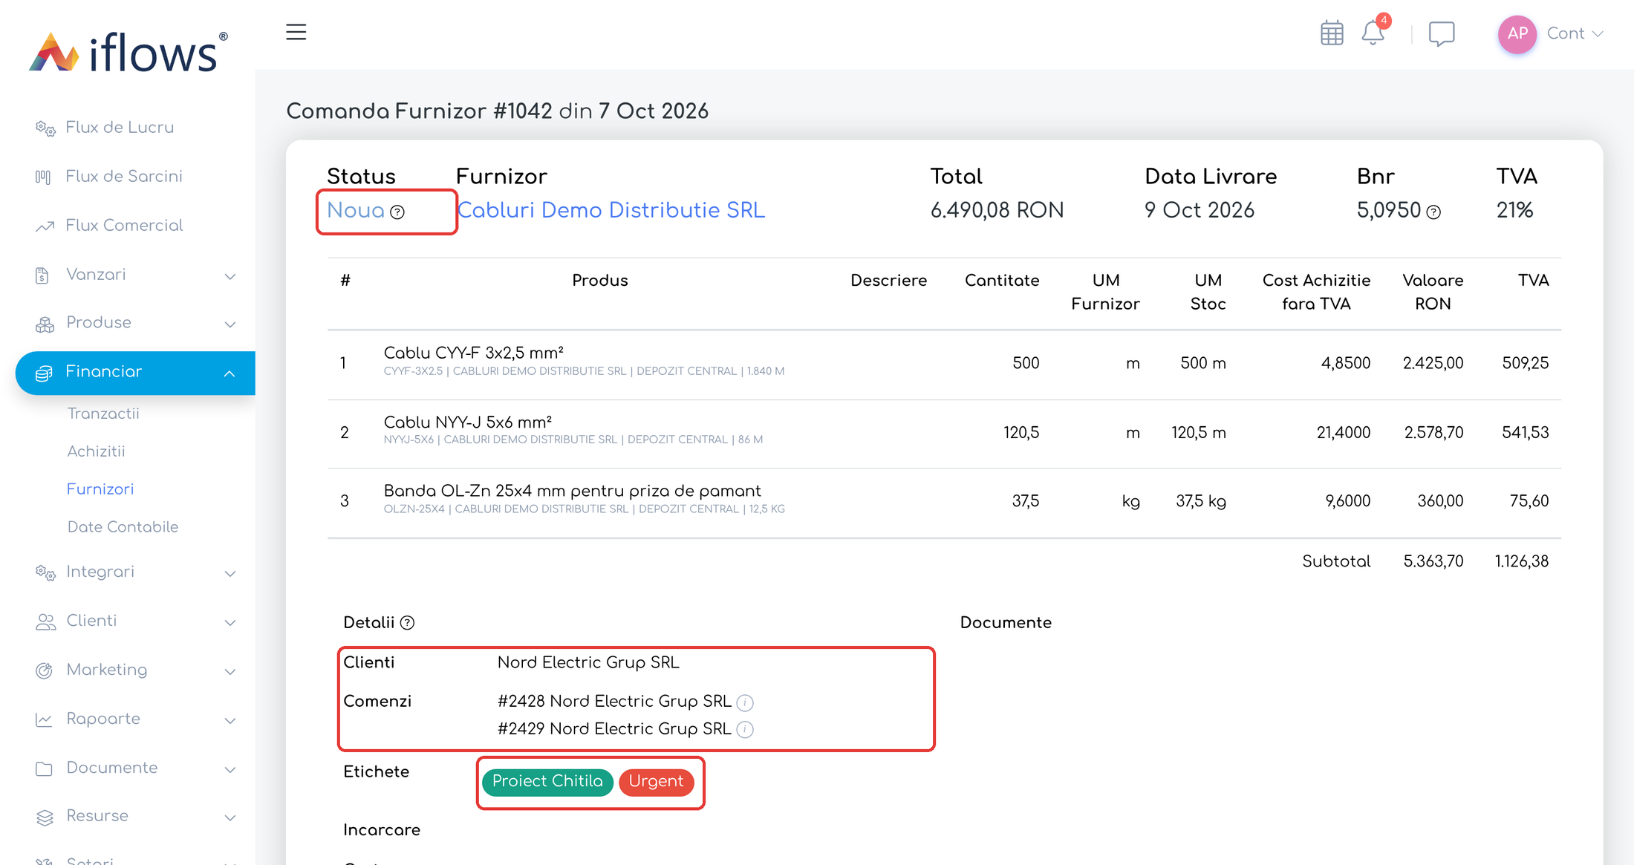Expand the Documente sidebar menu
This screenshot has height=865, width=1634.
(x=135, y=768)
